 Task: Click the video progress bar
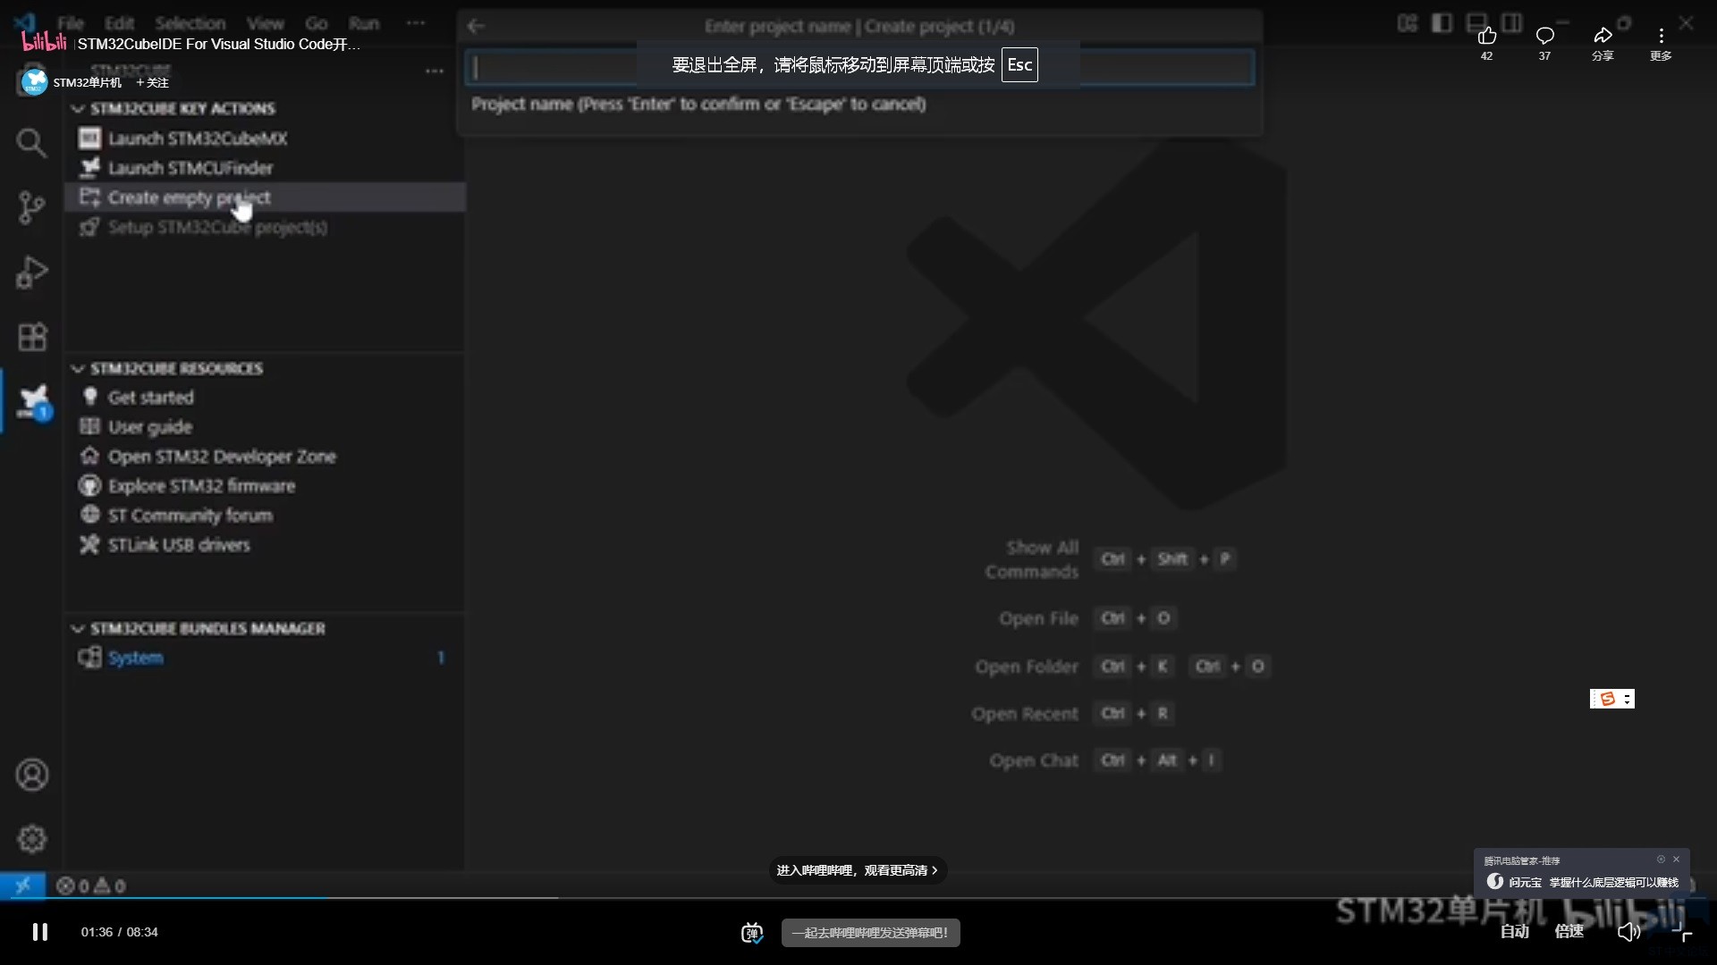click(858, 898)
